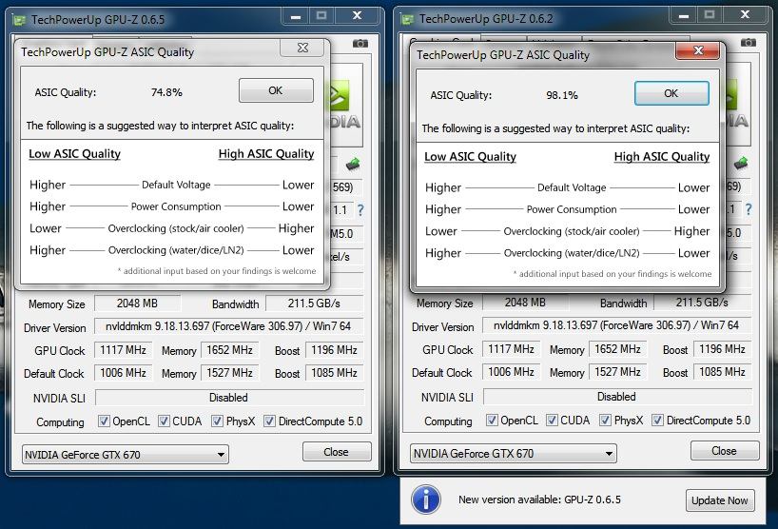Click NVIDIA SLI Disabled field in GPU-Z 0.6.2
The image size is (778, 529).
tap(616, 397)
